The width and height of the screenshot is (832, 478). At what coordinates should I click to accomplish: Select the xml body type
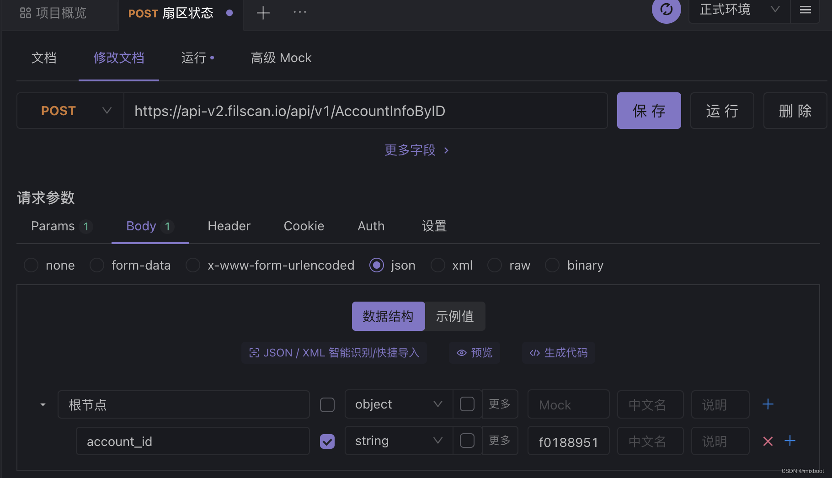click(438, 265)
